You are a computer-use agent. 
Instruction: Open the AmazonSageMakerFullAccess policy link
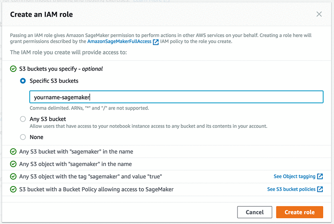click(x=119, y=42)
